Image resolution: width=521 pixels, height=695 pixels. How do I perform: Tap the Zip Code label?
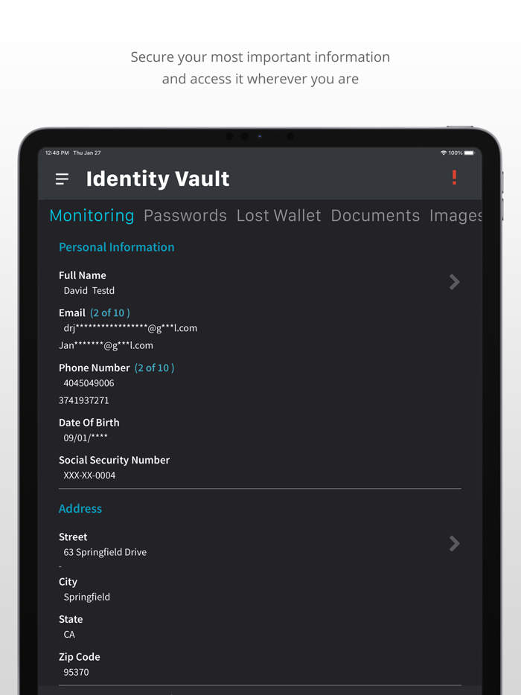click(80, 657)
